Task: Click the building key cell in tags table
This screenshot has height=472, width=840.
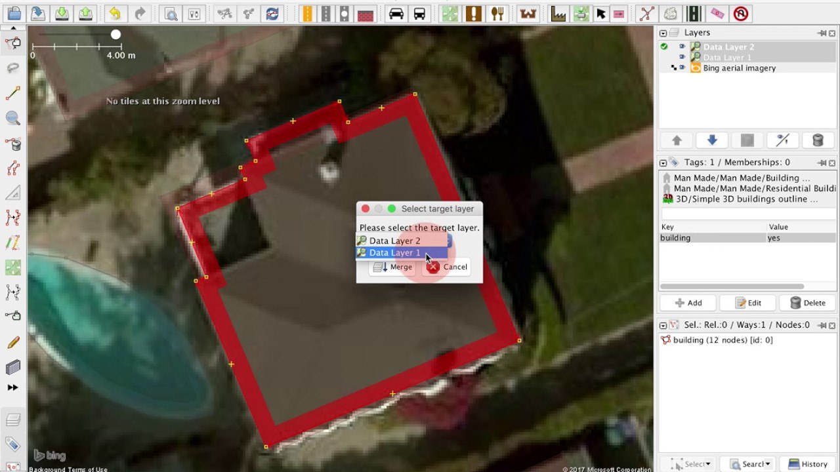Action: [x=713, y=238]
